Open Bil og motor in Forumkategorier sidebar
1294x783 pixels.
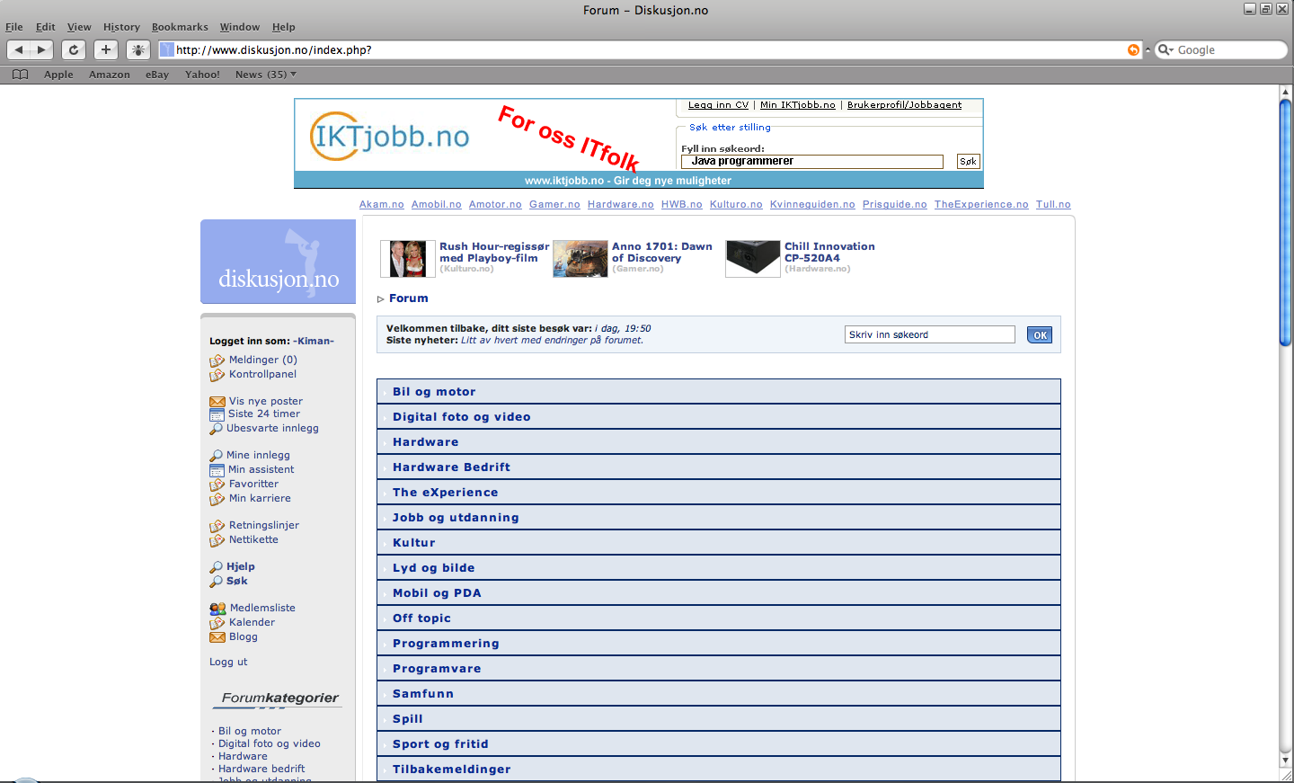click(x=250, y=732)
